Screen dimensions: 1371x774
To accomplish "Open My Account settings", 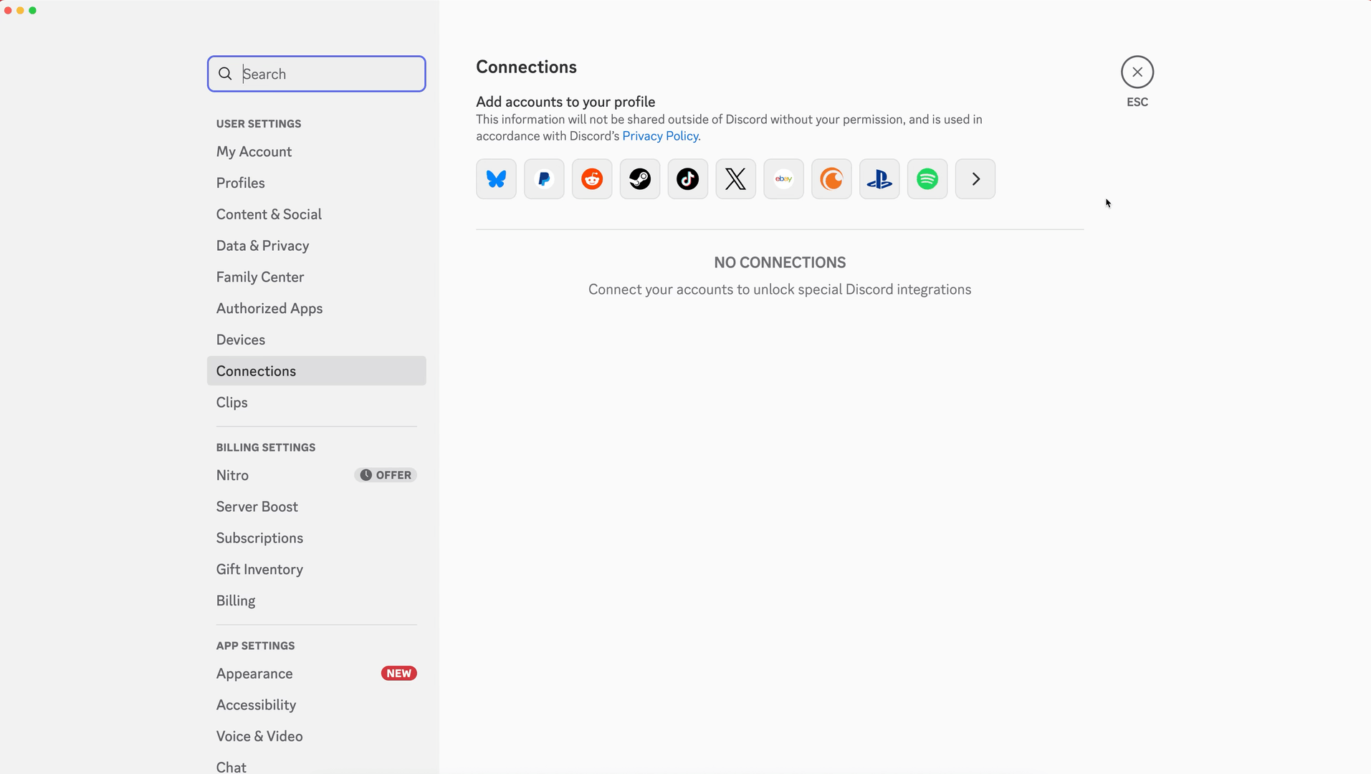I will [x=254, y=151].
